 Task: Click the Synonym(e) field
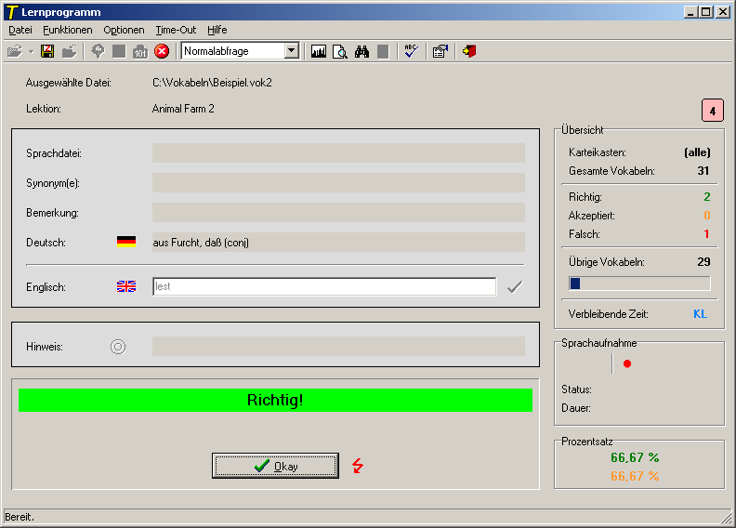(x=338, y=182)
